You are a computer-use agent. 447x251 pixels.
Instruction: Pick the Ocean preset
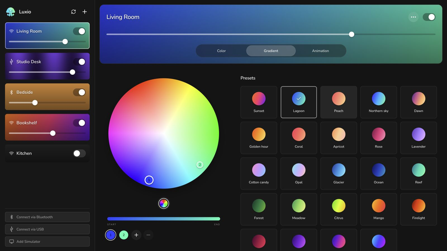379,173
